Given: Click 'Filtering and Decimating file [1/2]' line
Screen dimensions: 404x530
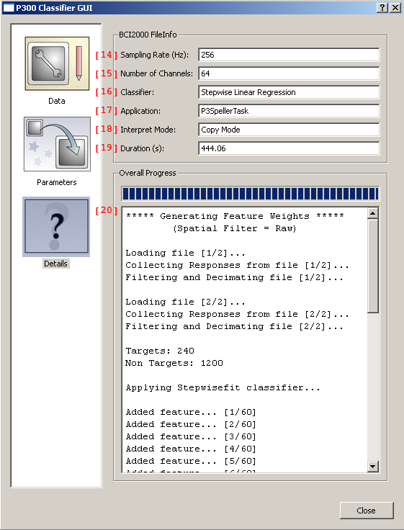Looking at the screenshot, I should click(234, 277).
